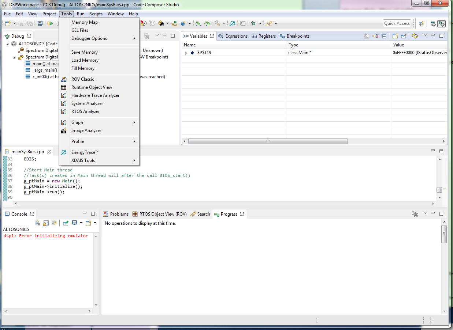Click the Step Into green arrow icon

(198, 23)
